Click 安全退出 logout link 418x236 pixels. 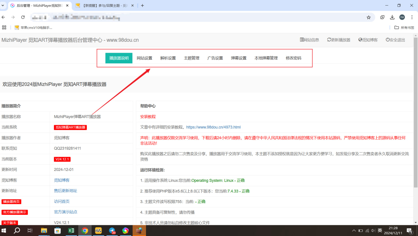pos(395,40)
